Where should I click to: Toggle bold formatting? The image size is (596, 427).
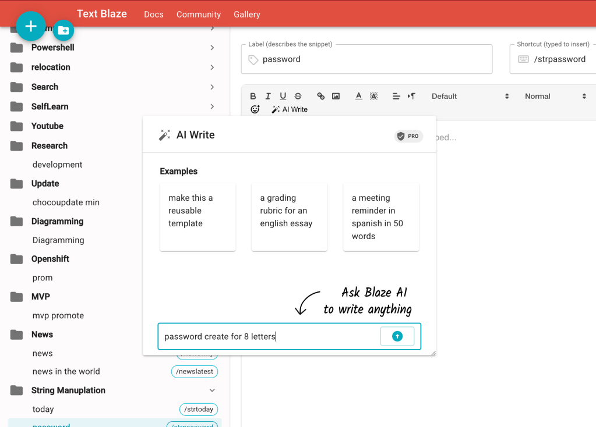click(253, 96)
